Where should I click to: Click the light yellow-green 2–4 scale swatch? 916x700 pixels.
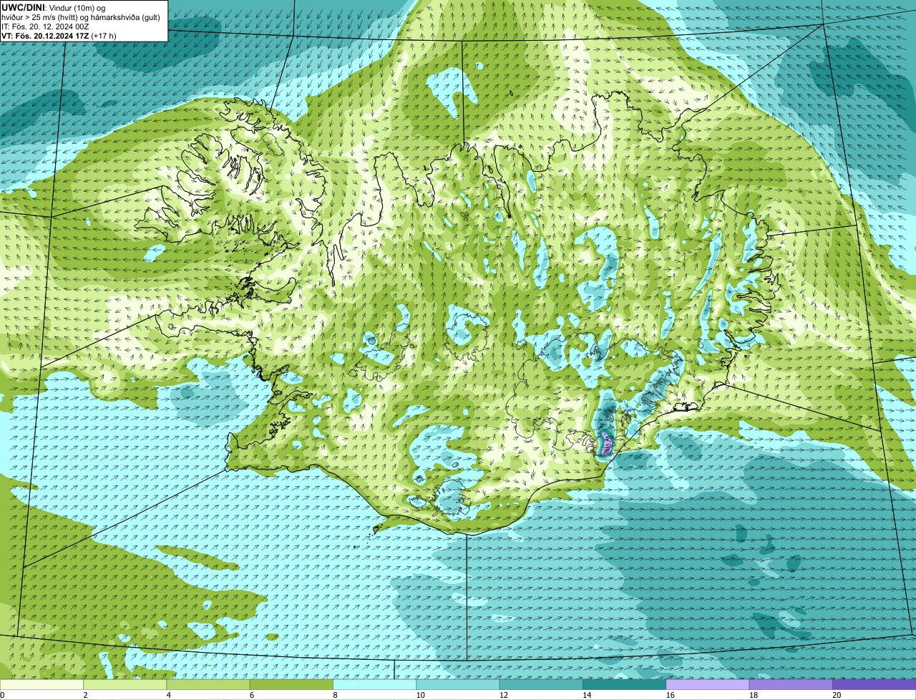125,684
